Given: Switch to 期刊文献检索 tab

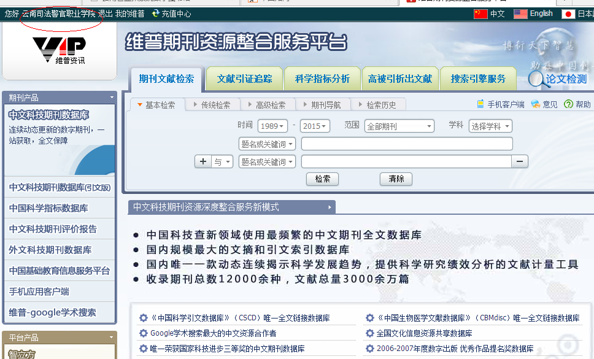Looking at the screenshot, I should coord(166,79).
